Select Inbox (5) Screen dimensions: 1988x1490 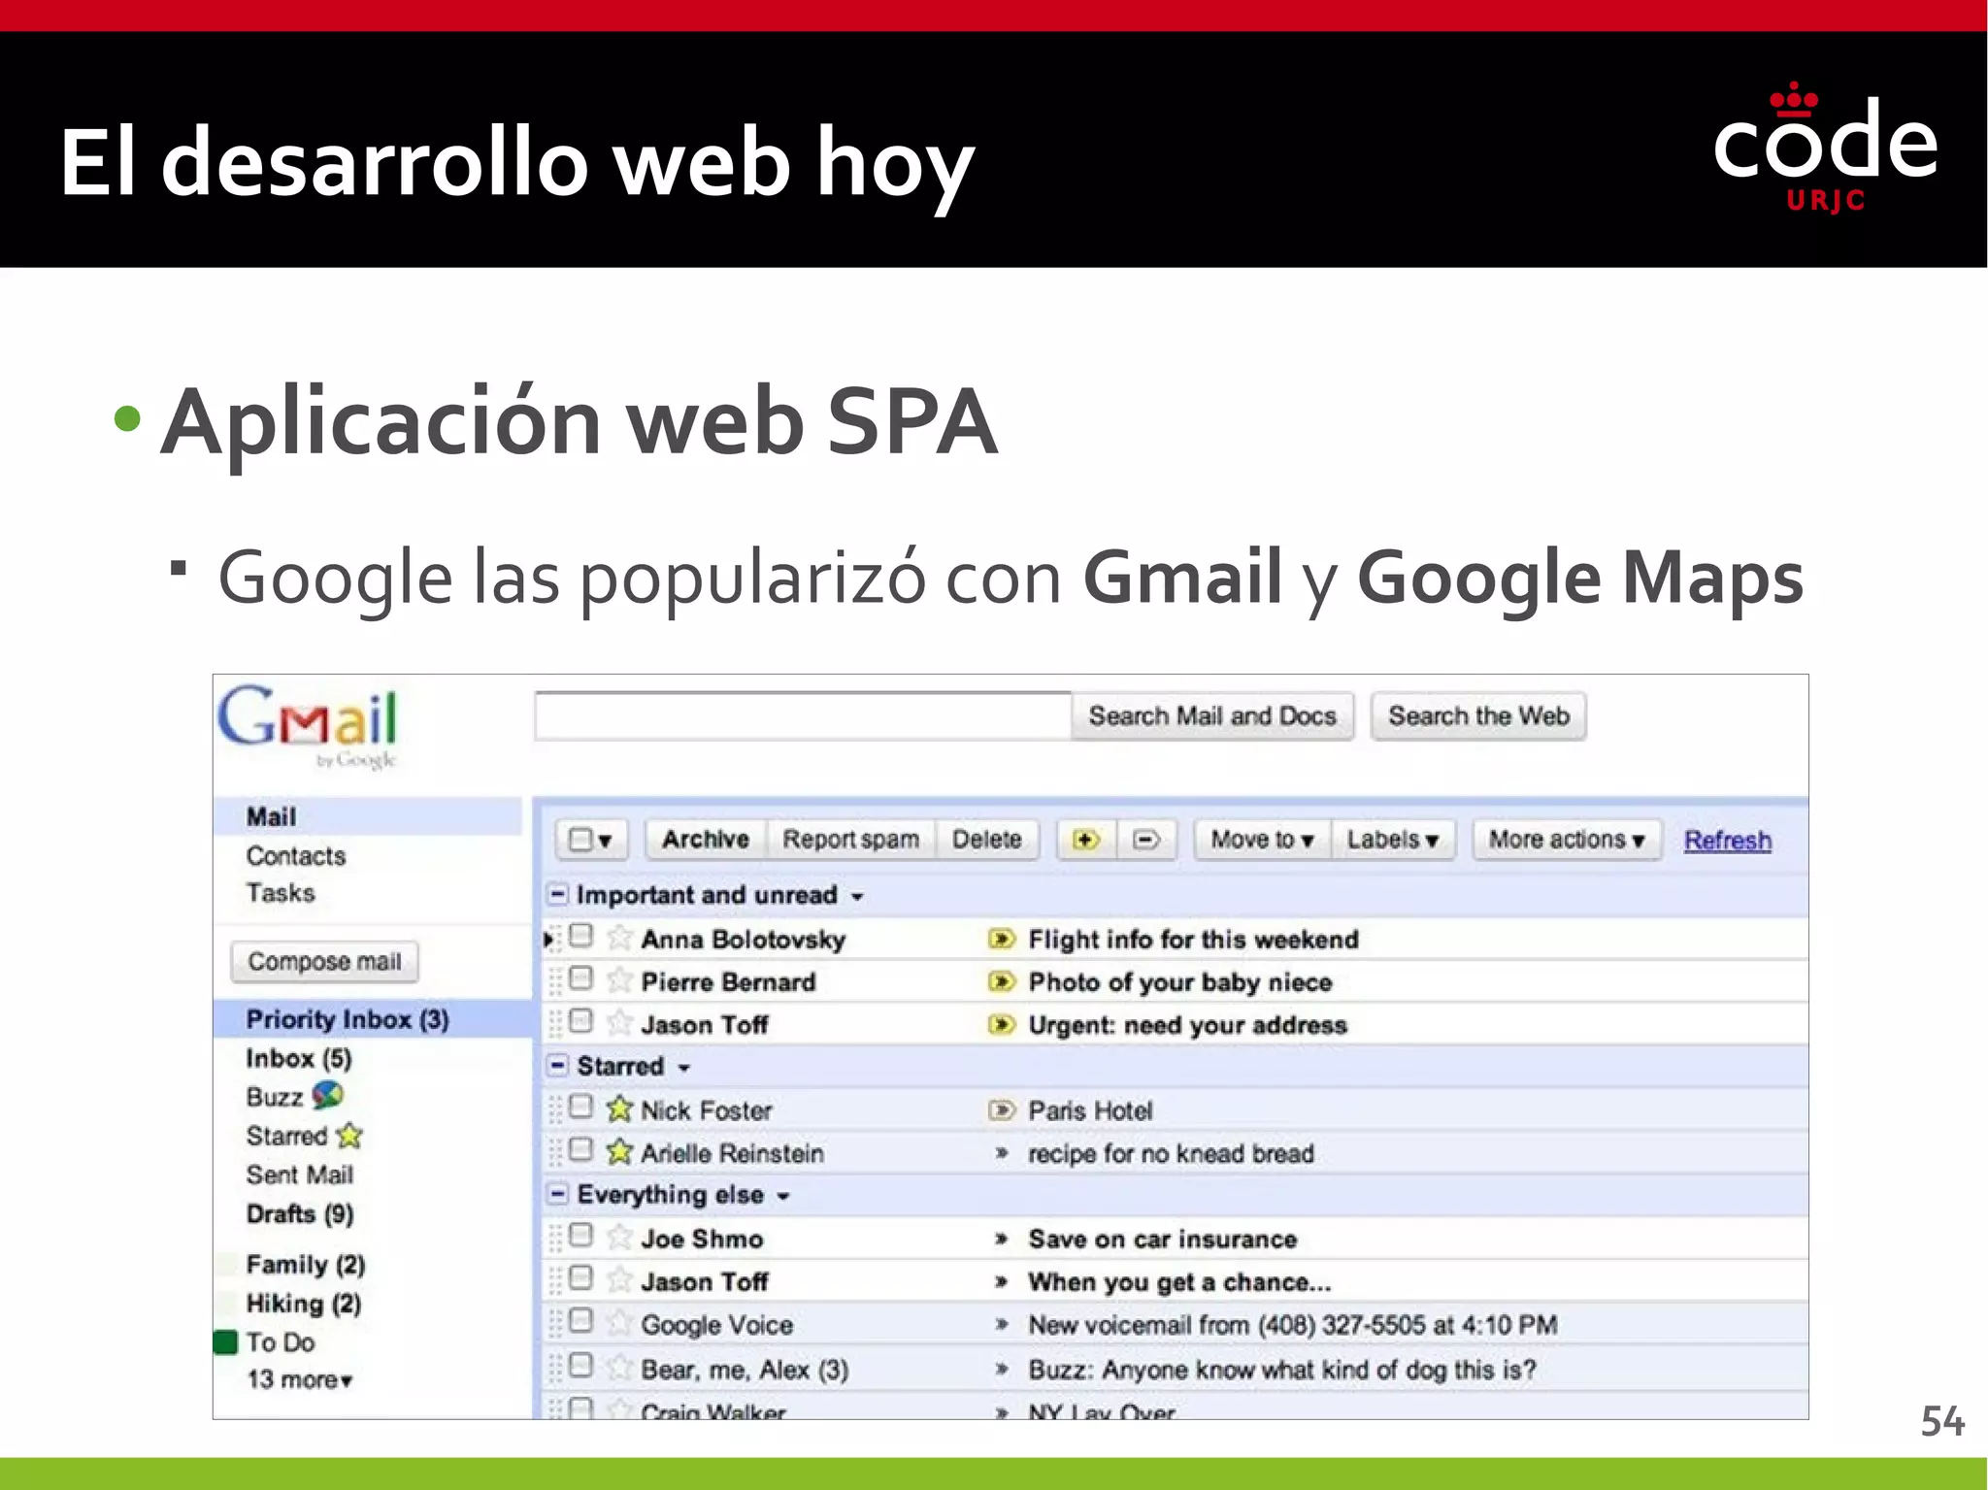pos(299,1058)
